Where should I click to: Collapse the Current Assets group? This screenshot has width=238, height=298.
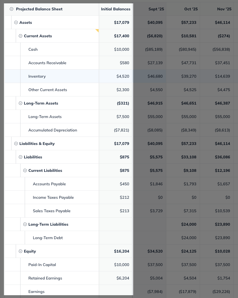click(21, 36)
